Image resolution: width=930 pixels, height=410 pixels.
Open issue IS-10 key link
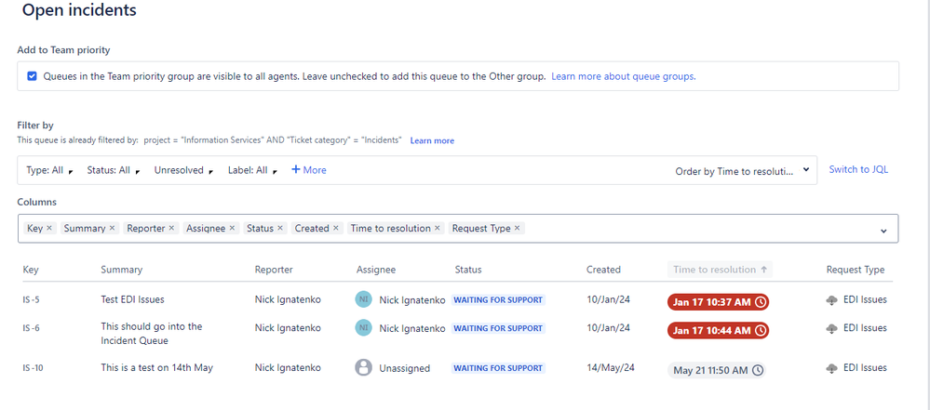pos(34,368)
